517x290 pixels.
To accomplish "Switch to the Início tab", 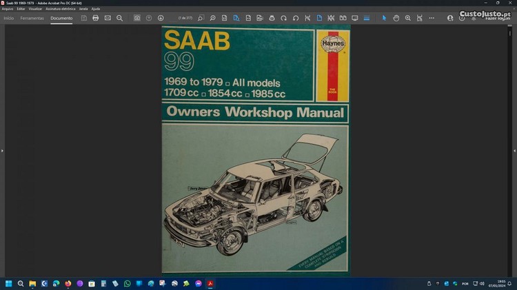I will tap(8, 18).
